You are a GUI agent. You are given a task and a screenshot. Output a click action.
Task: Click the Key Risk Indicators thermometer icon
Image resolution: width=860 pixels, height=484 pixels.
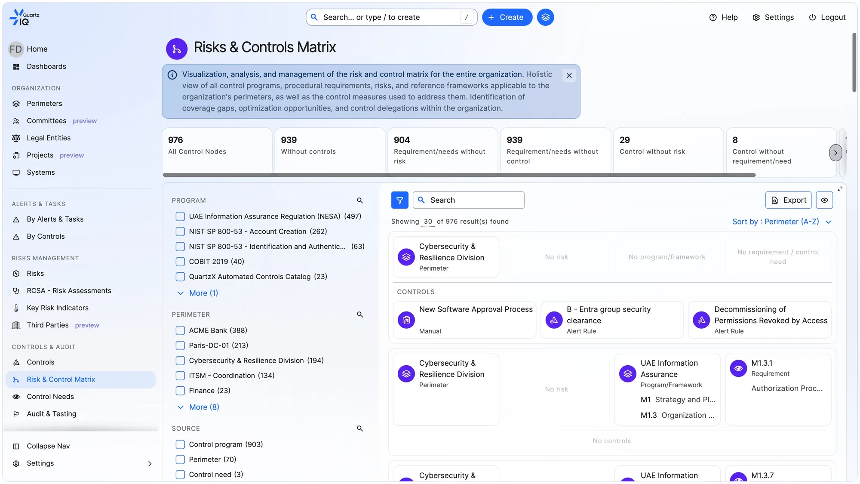click(16, 308)
